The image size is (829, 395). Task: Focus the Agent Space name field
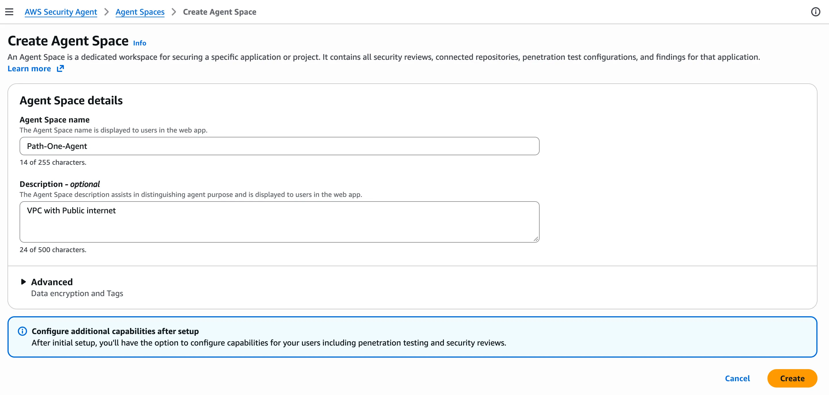279,146
